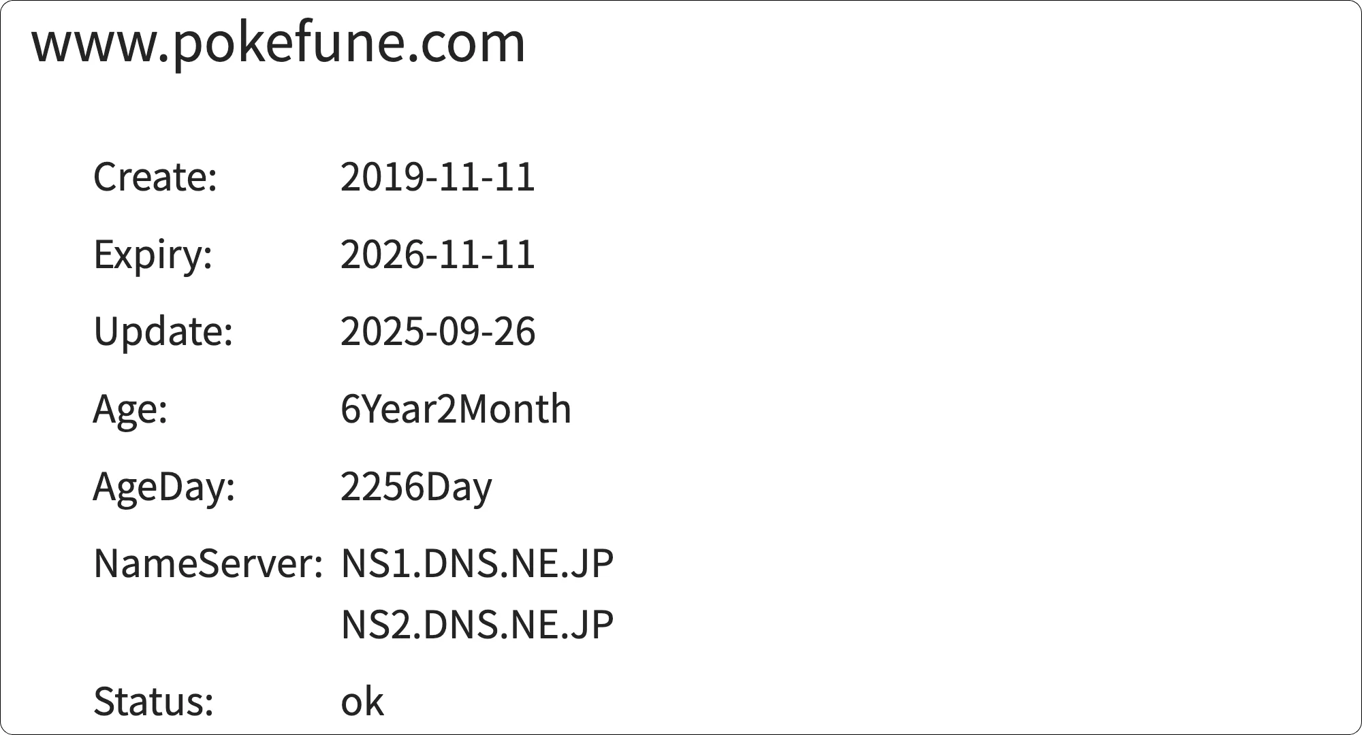This screenshot has width=1362, height=735.
Task: Select the expiry date 2026-11-11
Action: 438,255
